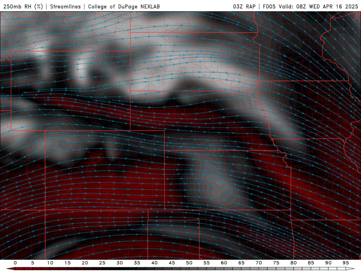Click the '35' label on color scale
The height and width of the screenshot is (271, 361).
[137, 263]
